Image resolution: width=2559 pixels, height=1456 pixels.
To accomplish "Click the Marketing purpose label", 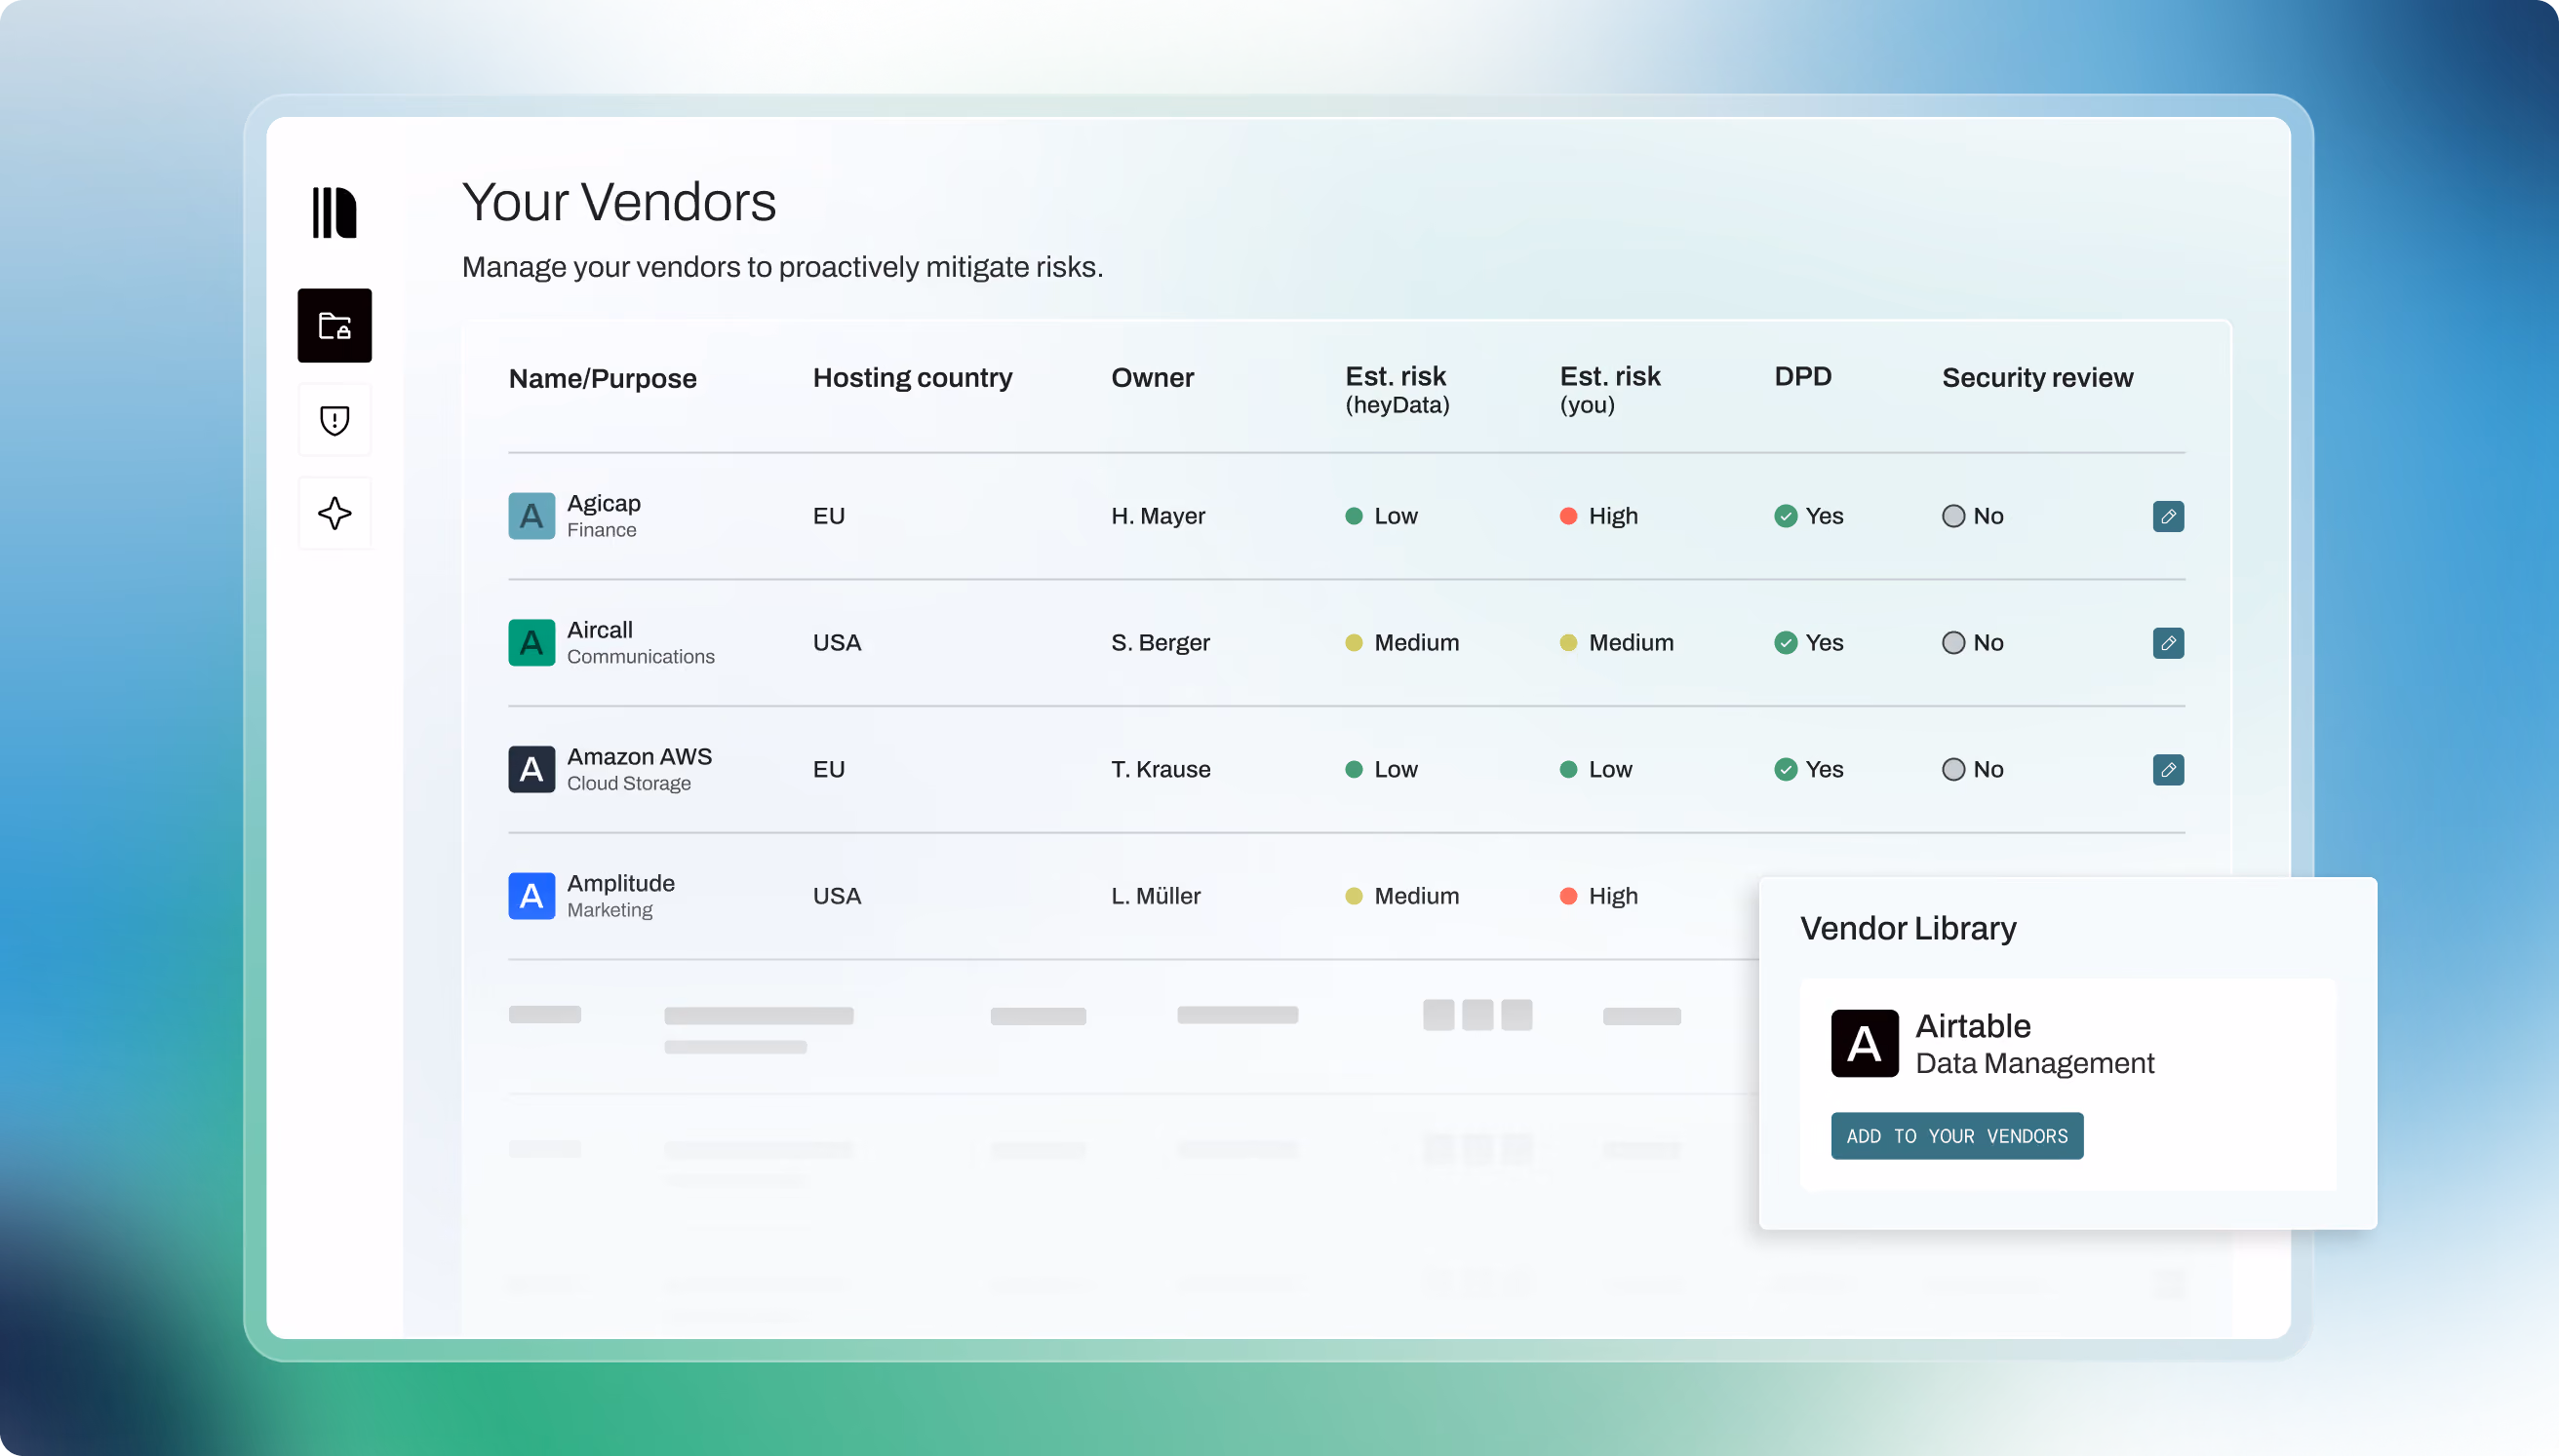I will [610, 910].
